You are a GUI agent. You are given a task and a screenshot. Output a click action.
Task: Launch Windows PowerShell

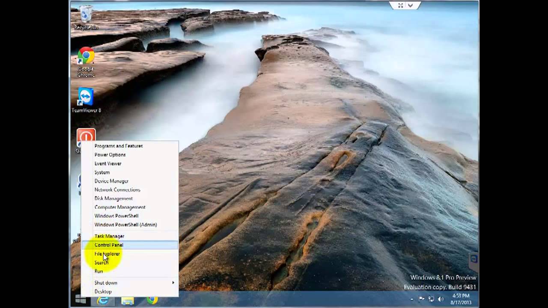pos(130,216)
